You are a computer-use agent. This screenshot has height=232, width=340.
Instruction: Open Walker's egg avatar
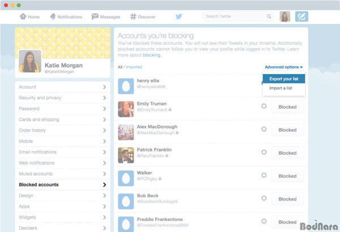[126, 178]
